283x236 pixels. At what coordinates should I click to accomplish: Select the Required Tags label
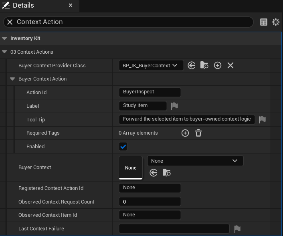pos(43,133)
